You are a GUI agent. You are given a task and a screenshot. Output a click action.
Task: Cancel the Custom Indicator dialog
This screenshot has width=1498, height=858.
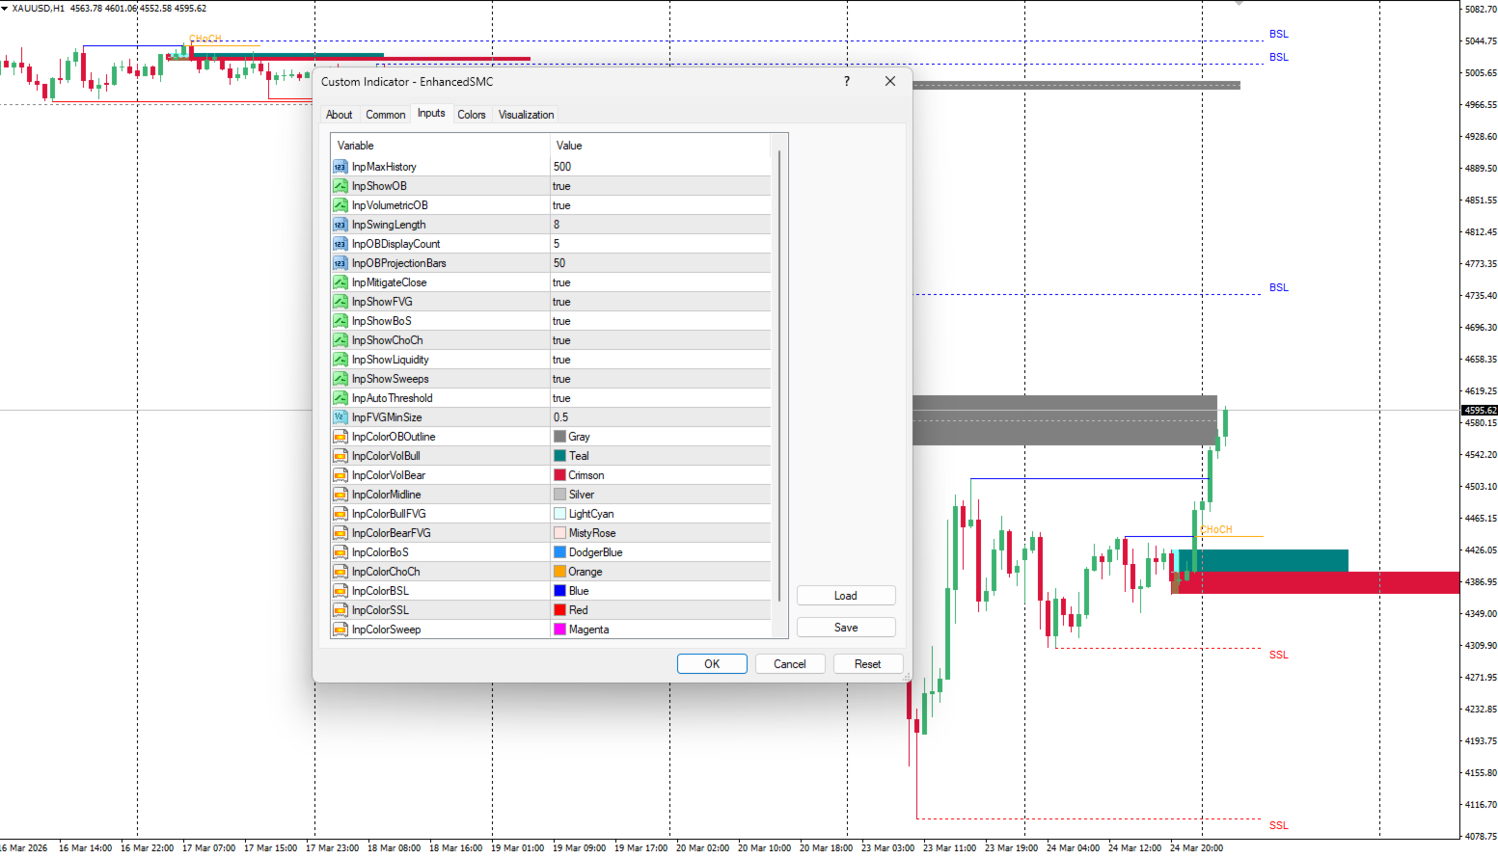790,664
